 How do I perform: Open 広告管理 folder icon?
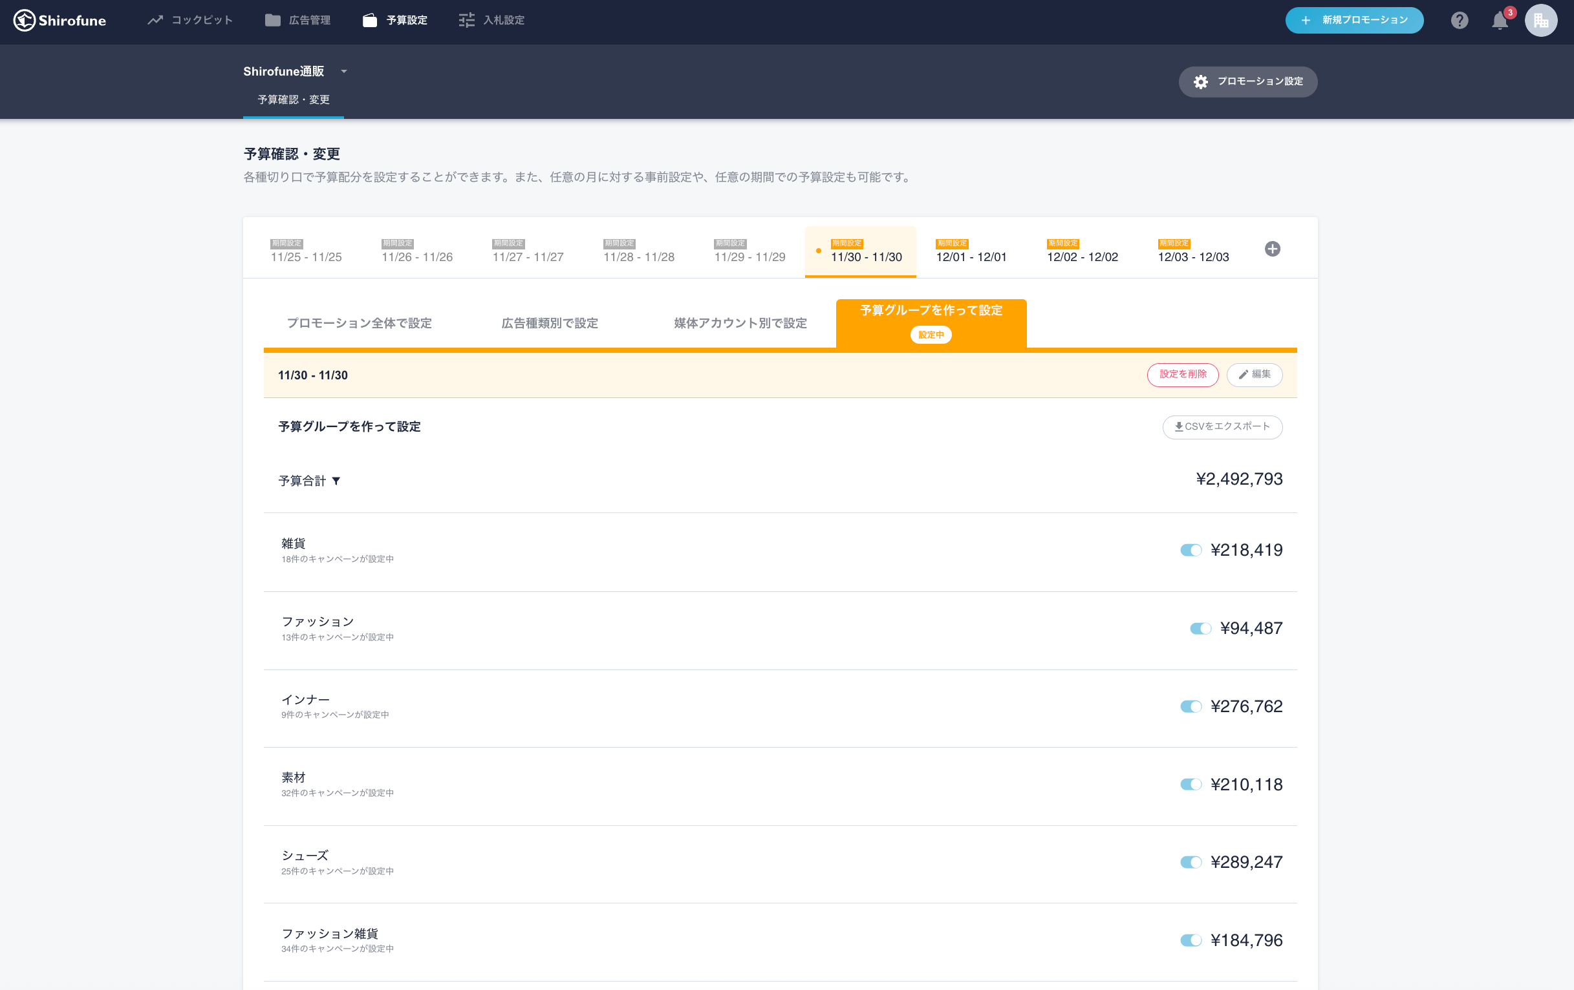click(273, 20)
